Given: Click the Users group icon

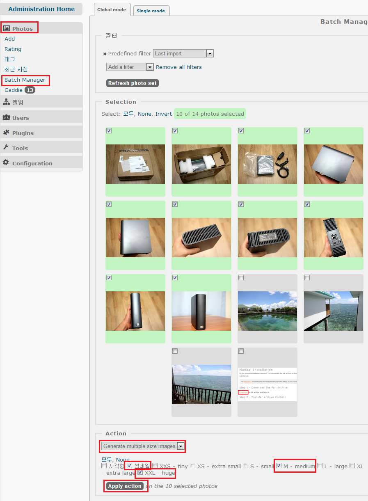Looking at the screenshot, I should pos(6,117).
